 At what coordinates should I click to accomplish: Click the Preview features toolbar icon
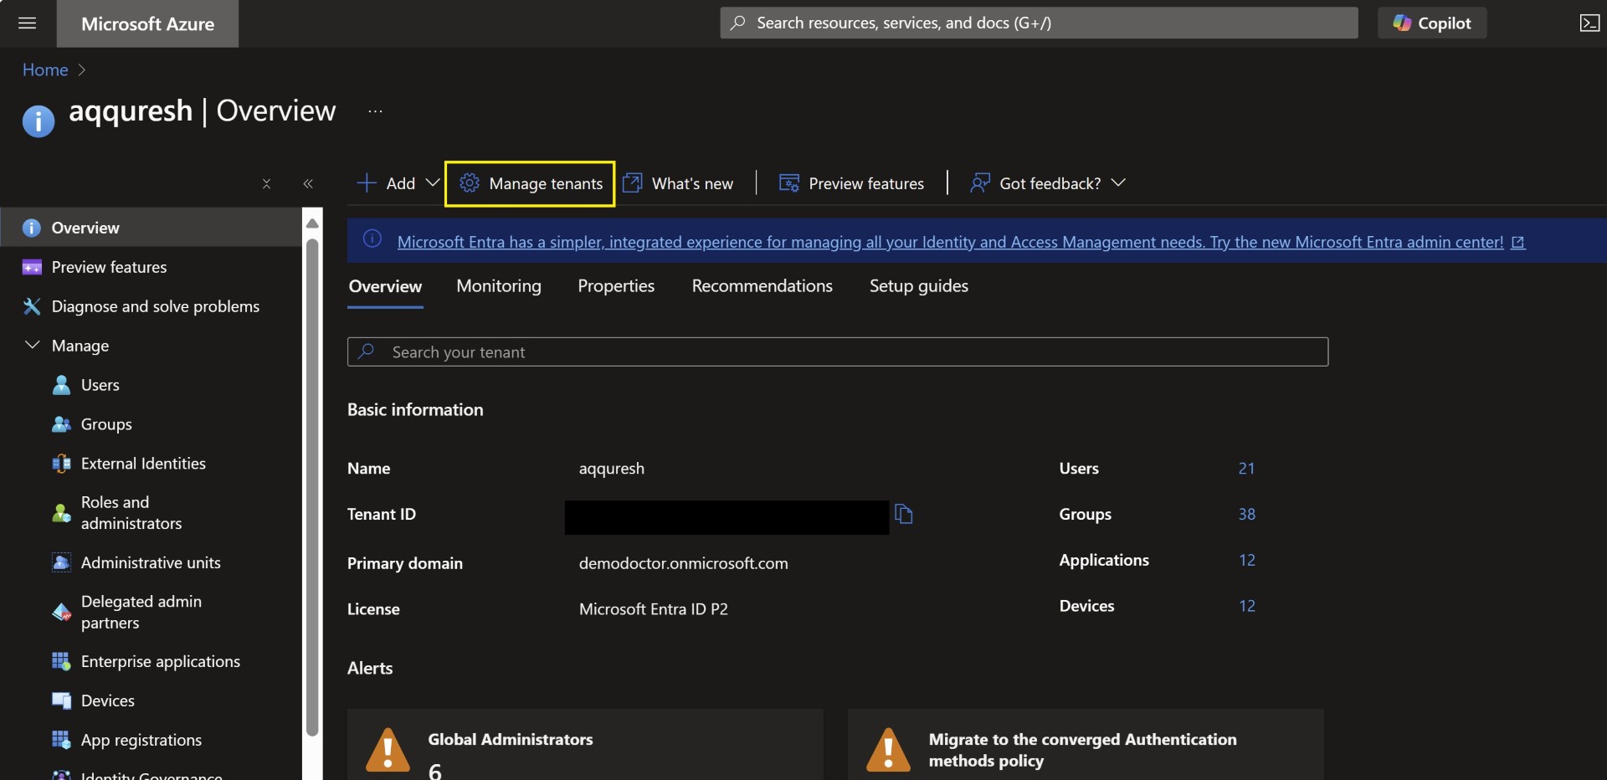pyautogui.click(x=789, y=182)
